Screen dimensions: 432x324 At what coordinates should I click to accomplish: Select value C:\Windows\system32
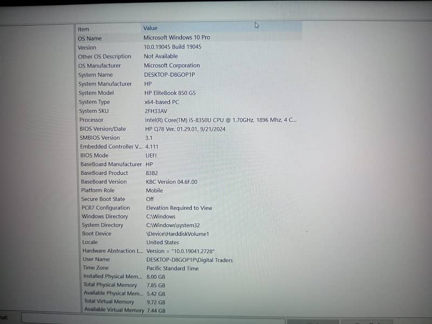tap(173, 225)
